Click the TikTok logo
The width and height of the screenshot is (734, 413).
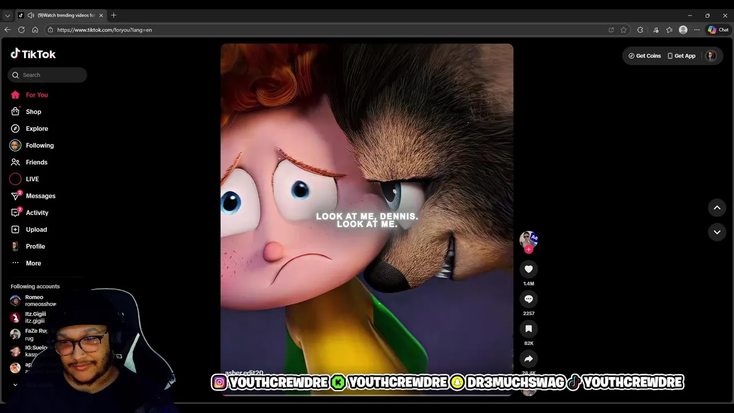coord(33,54)
